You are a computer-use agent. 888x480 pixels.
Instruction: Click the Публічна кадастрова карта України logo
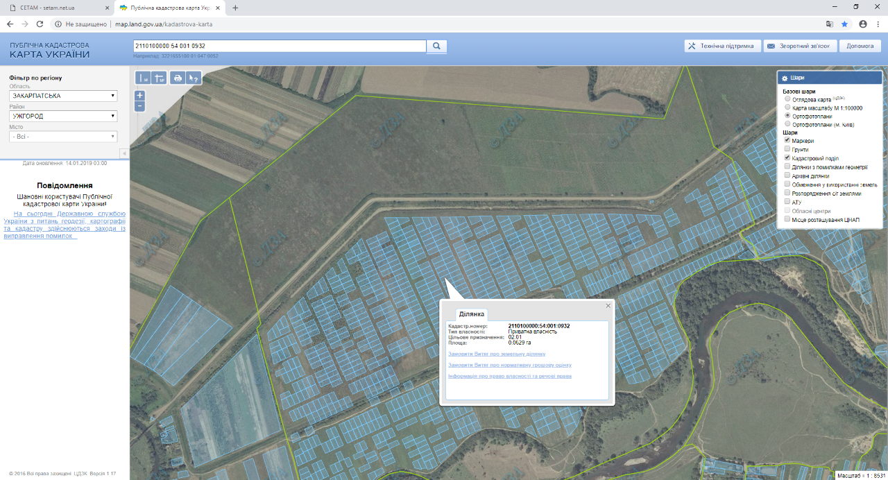coord(49,50)
